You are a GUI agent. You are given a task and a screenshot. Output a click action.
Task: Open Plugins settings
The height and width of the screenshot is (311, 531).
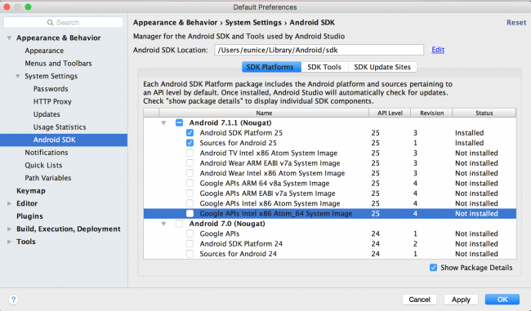[29, 216]
